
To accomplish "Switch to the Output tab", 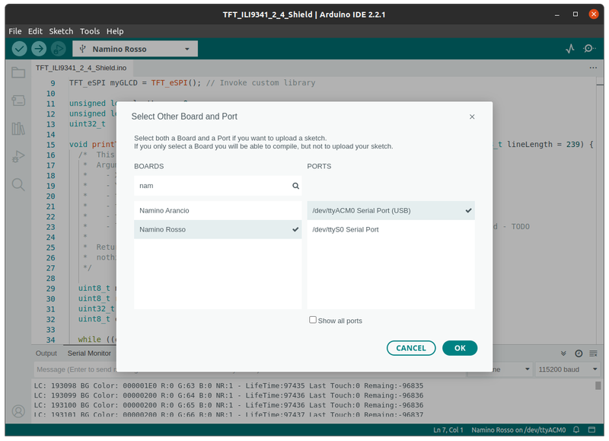I will click(46, 353).
